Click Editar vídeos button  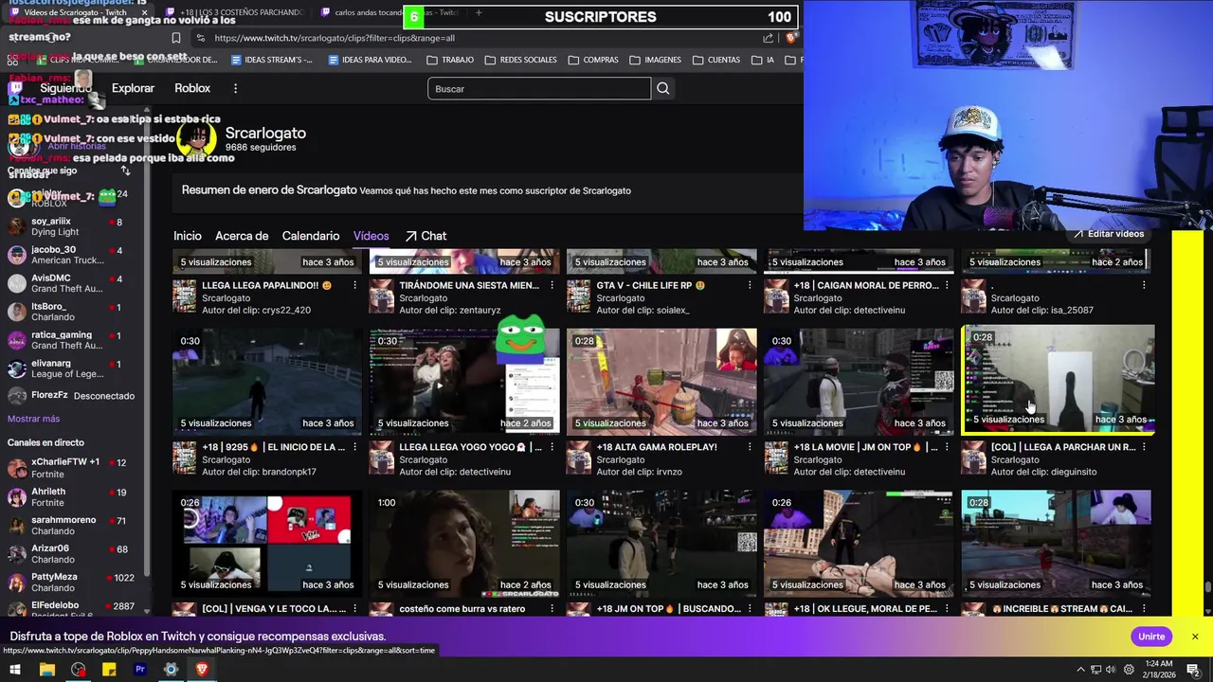(x=1109, y=233)
